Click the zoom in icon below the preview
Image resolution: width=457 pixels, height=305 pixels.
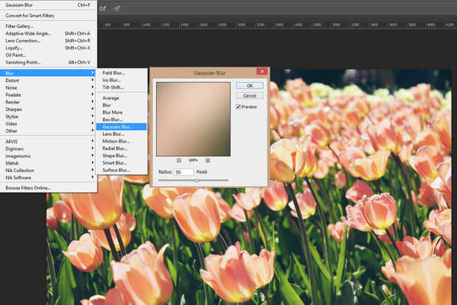(x=208, y=160)
